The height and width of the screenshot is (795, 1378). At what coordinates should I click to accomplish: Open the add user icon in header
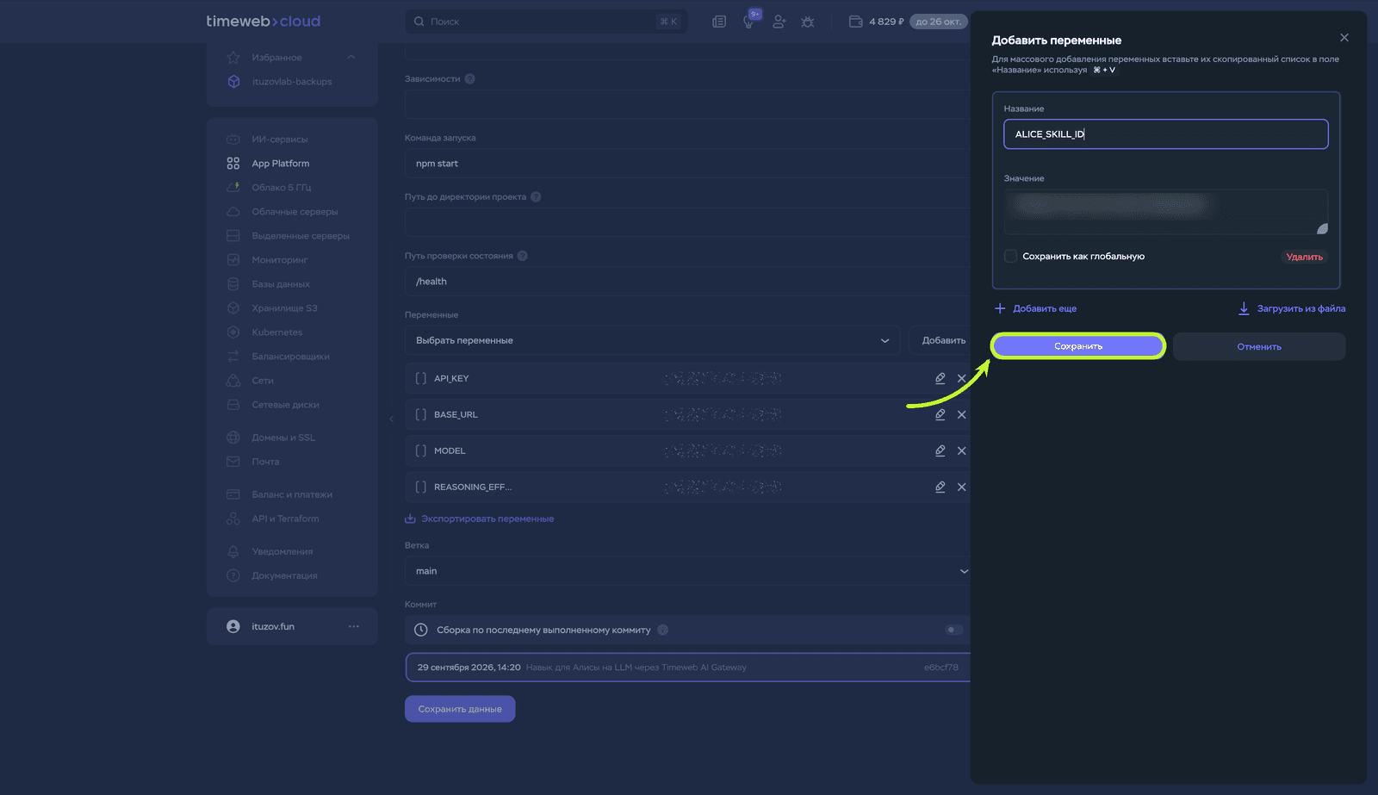click(x=779, y=22)
